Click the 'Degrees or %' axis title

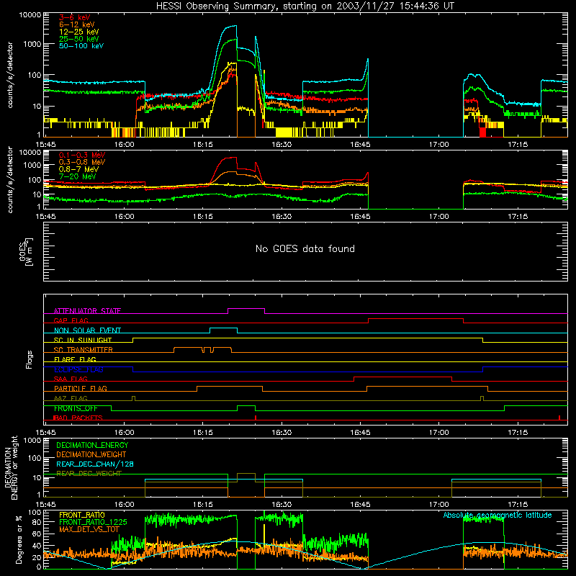pos(19,539)
